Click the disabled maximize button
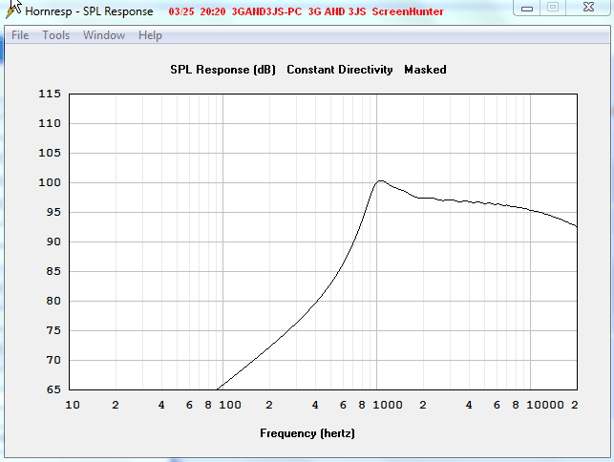614x462 pixels. click(553, 8)
